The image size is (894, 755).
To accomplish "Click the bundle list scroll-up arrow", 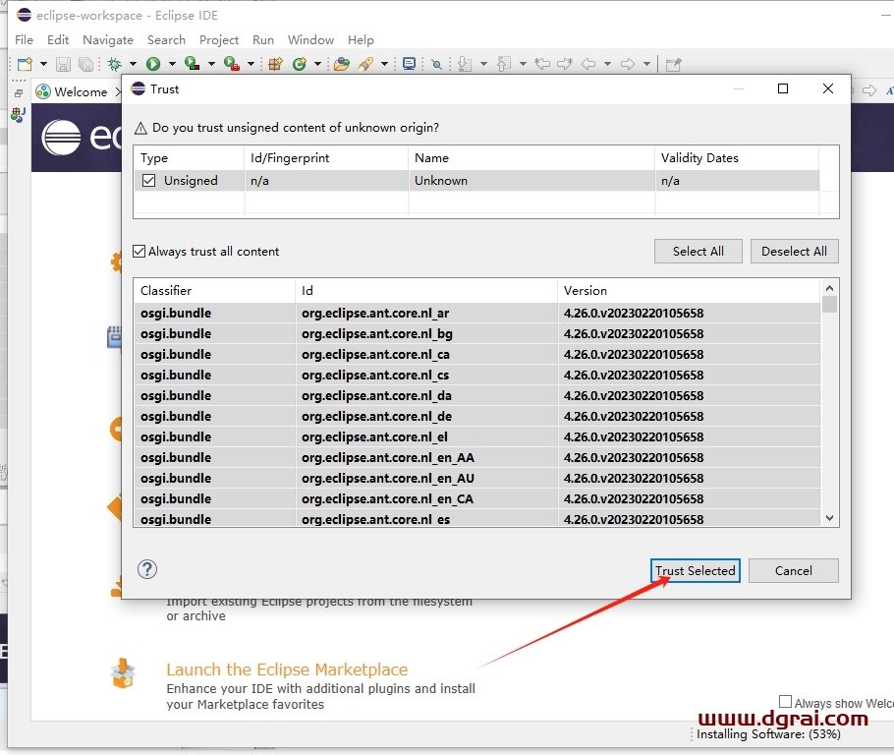I will (x=829, y=288).
